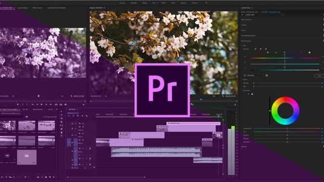Open Program monitor settings wrench
This screenshot has height=182, width=324.
click(x=223, y=96)
